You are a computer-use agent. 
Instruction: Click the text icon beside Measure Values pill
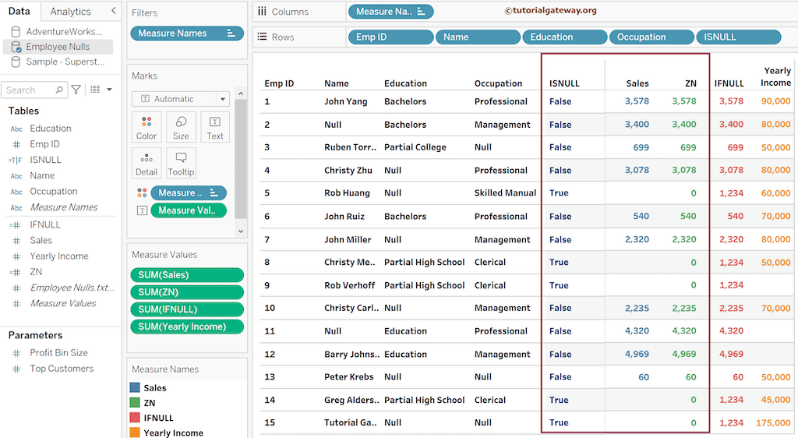click(142, 210)
